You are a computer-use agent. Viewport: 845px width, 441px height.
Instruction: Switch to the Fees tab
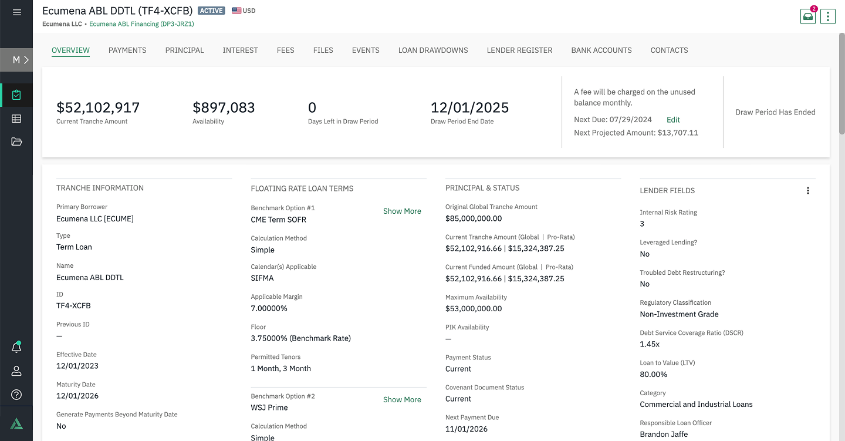point(286,50)
